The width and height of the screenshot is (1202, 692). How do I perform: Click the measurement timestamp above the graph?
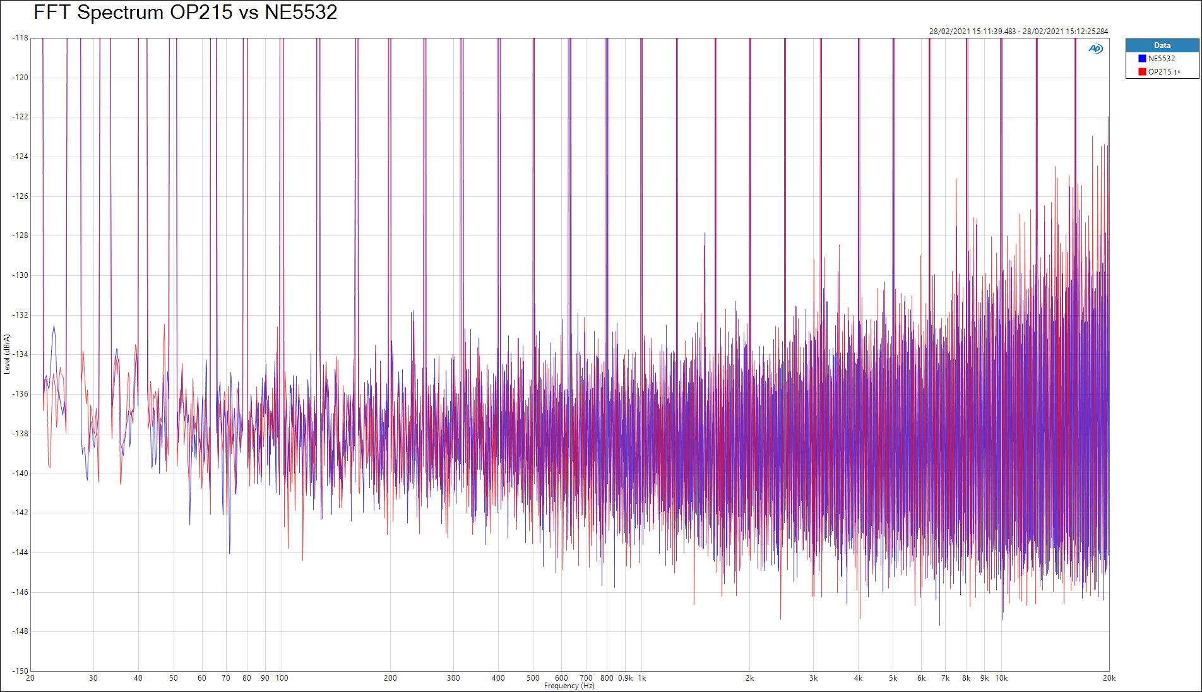coord(1018,31)
